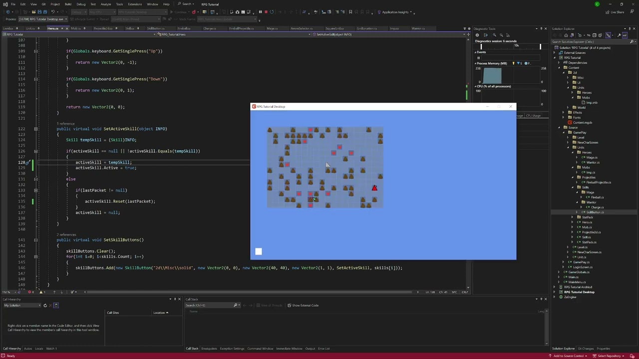Click the diagnostics timeline ruler

coord(510,46)
